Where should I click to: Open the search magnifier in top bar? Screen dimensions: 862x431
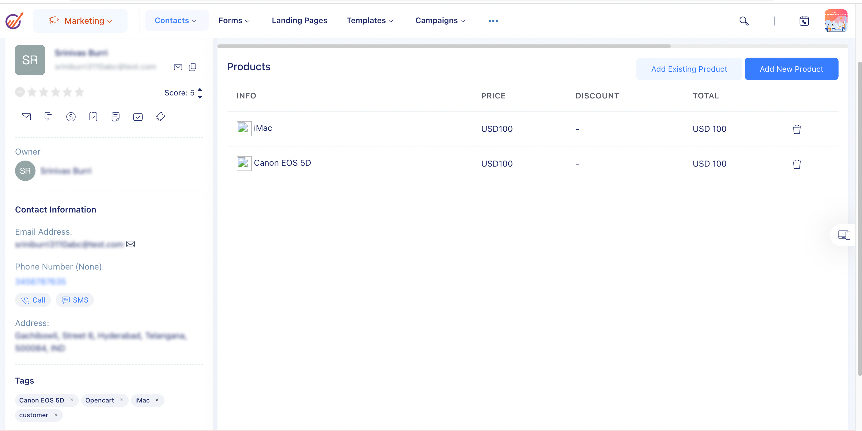click(743, 21)
